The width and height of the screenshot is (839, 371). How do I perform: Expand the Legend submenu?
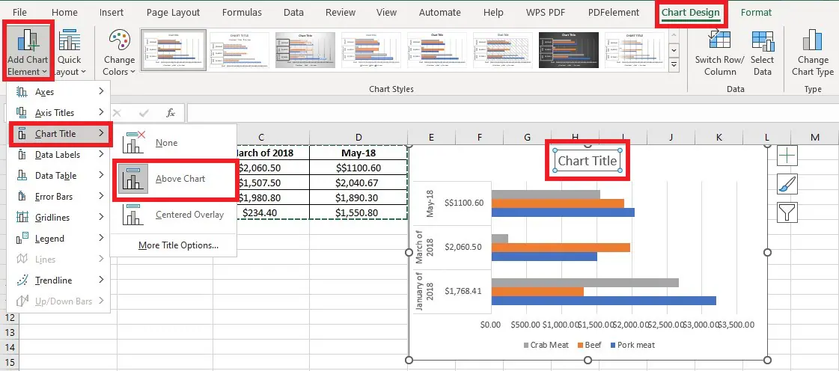click(x=59, y=239)
